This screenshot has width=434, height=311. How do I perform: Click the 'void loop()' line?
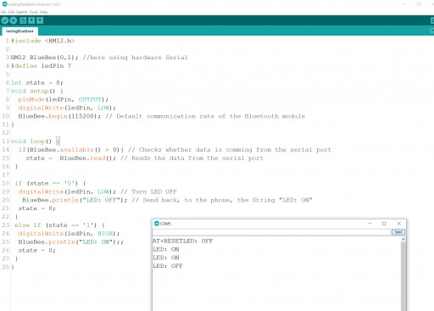[x=36, y=142]
